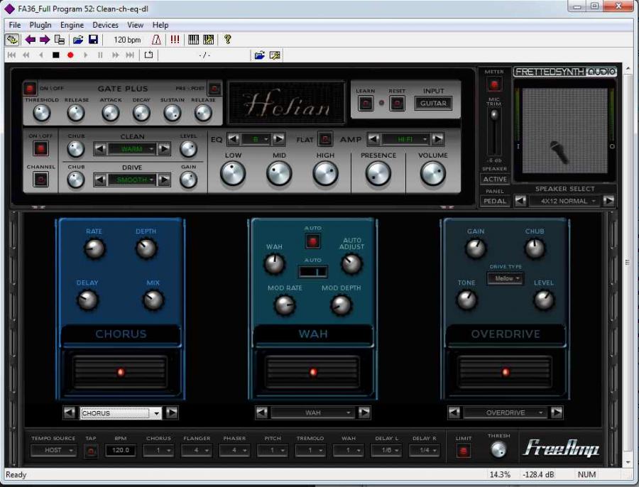Toggle the EQ flat button
This screenshot has height=487, width=639.
[x=325, y=139]
